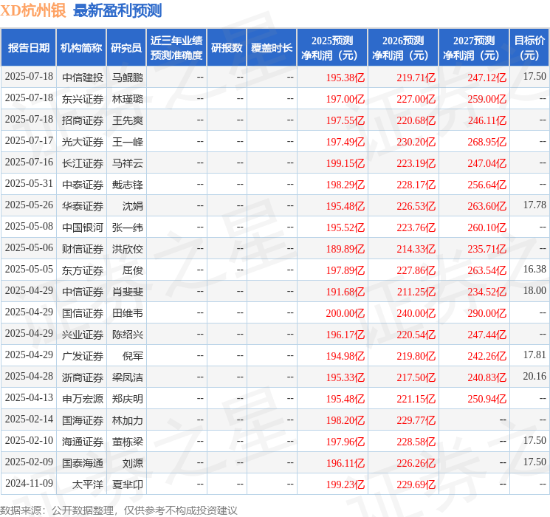The width and height of the screenshot is (550, 517).
Task: Click the 2026 forecast value 230.20亿
Action: tap(416, 142)
